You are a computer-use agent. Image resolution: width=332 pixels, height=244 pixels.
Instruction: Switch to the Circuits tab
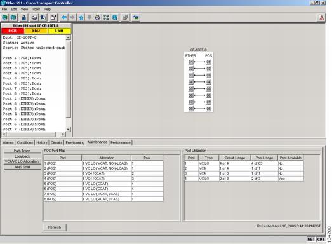click(x=56, y=142)
